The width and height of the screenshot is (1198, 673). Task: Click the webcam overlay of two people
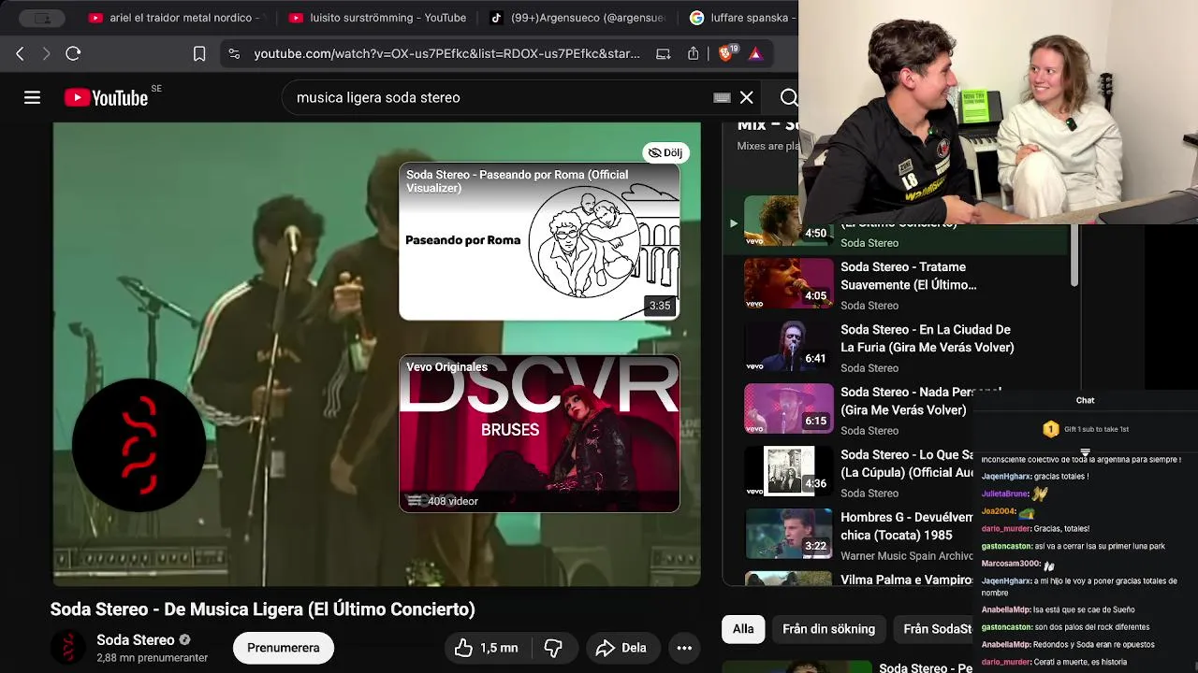(x=998, y=112)
